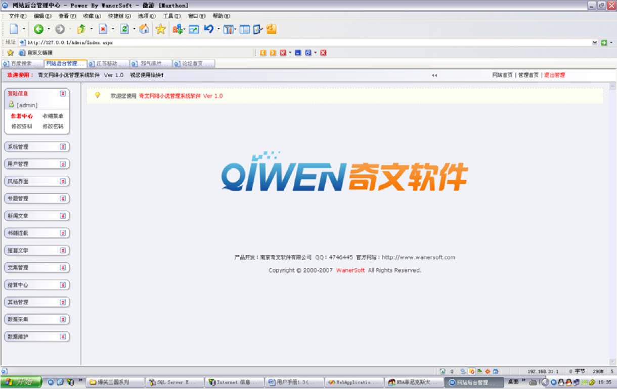This screenshot has height=389, width=617.
Task: Open the 查看 menu
Action: 67,16
